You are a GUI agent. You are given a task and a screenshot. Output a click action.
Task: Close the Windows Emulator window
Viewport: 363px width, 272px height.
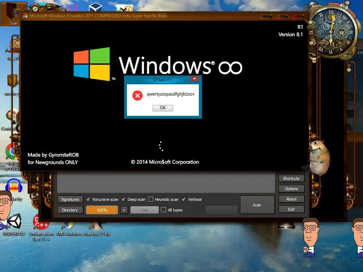coord(298,16)
